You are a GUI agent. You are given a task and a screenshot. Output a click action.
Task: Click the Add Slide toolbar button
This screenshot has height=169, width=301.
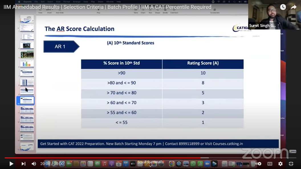tap(60, 11)
